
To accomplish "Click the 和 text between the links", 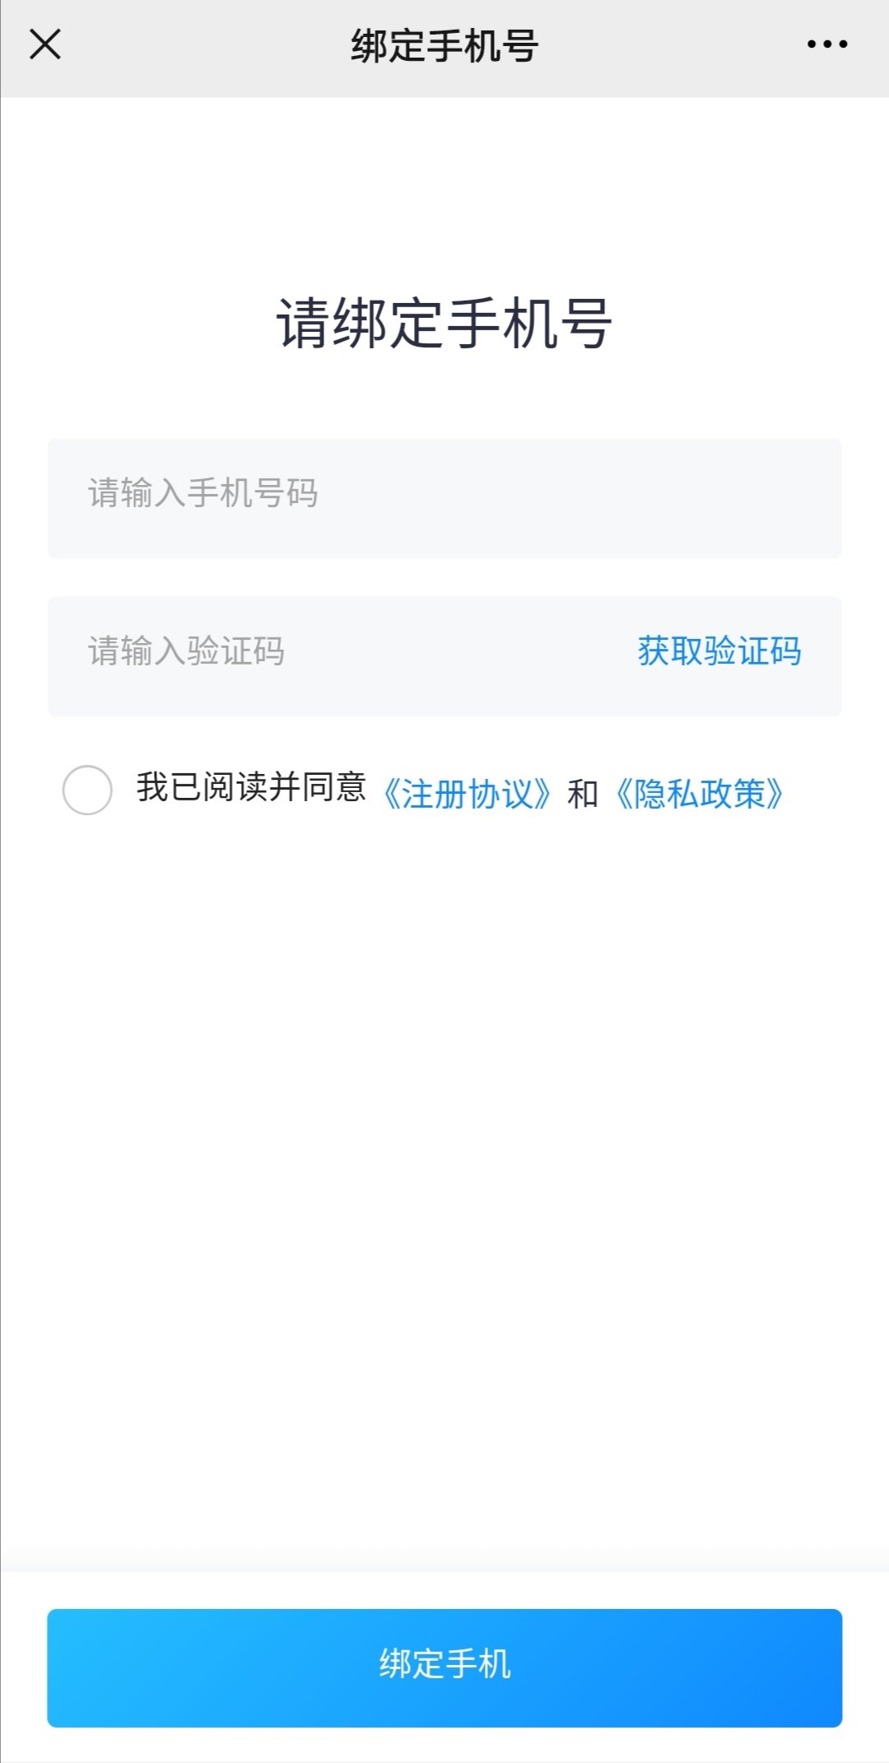I will coord(582,794).
